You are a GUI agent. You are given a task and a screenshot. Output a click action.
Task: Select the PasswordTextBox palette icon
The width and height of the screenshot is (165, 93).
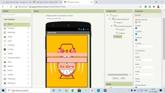(5, 58)
